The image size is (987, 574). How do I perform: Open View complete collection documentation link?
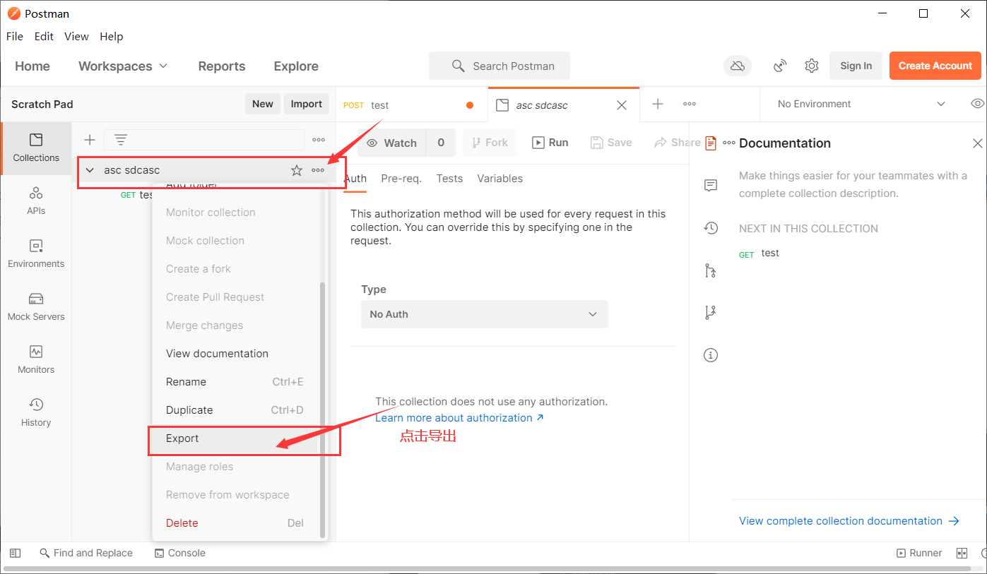[x=849, y=521]
